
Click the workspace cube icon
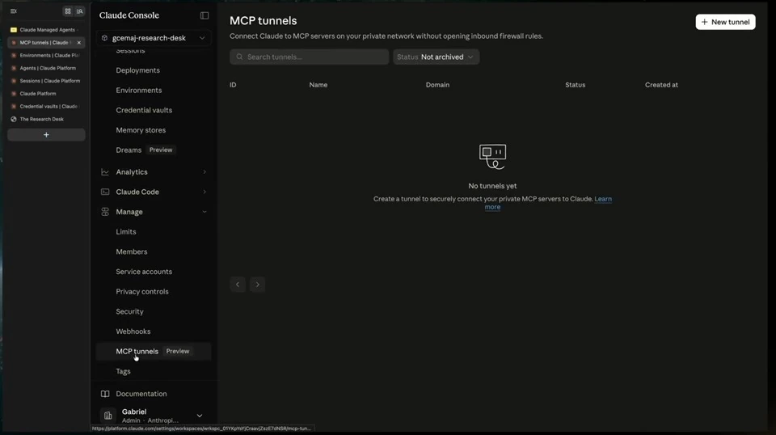(x=104, y=38)
